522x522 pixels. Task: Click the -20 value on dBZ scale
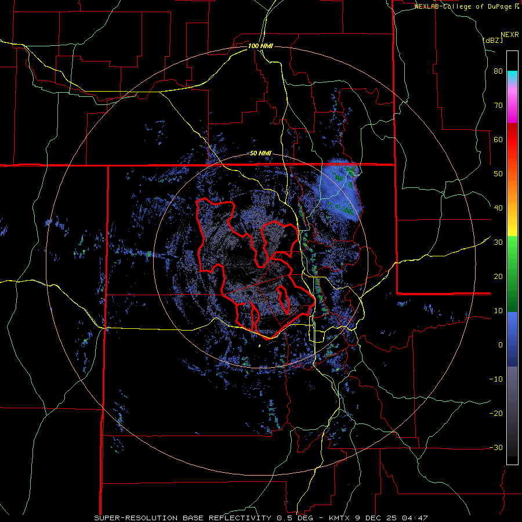496,413
